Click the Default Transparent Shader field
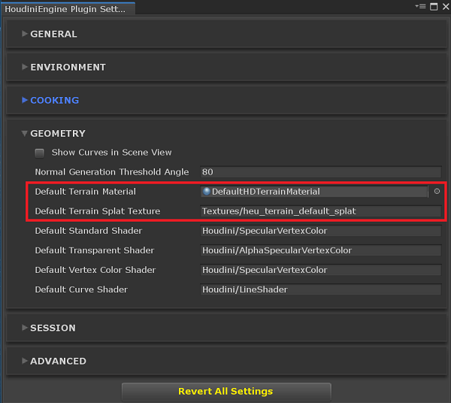Screen dimensions: 451x403 [x=320, y=250]
